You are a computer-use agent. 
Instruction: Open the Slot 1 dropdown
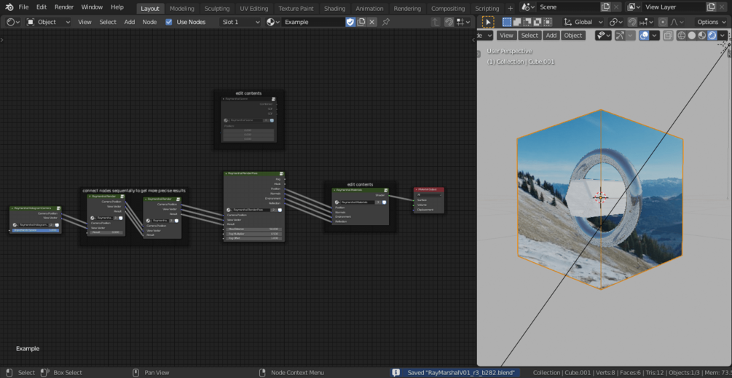coord(240,22)
